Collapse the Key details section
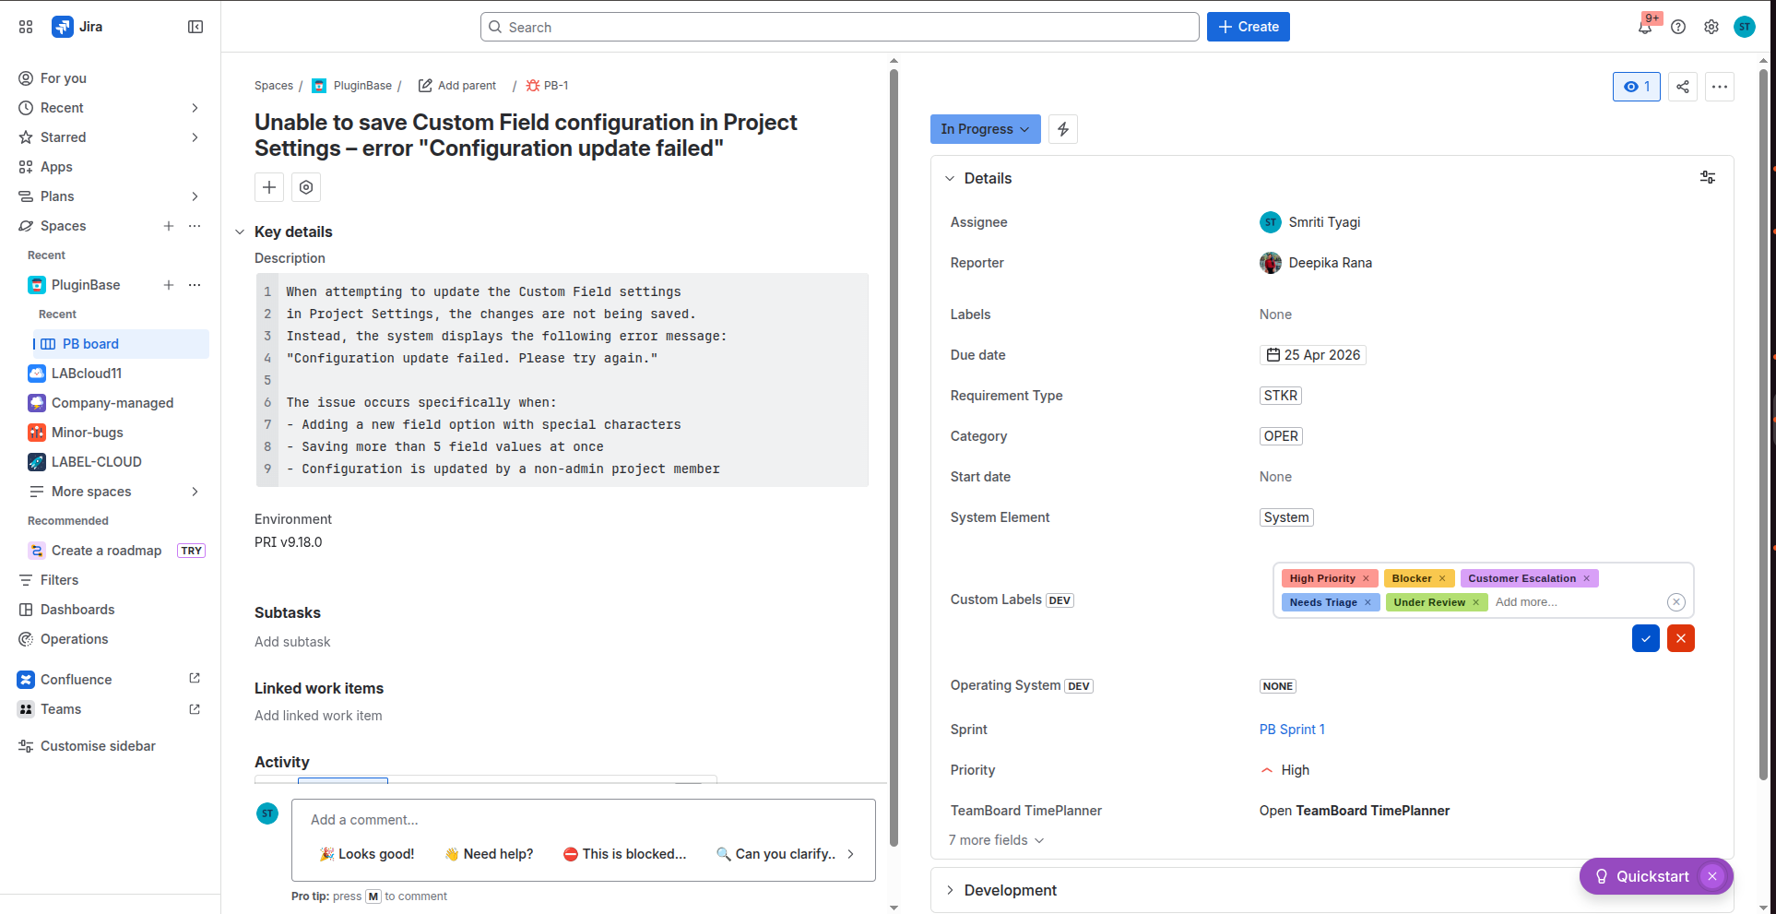1776x914 pixels. [x=240, y=232]
